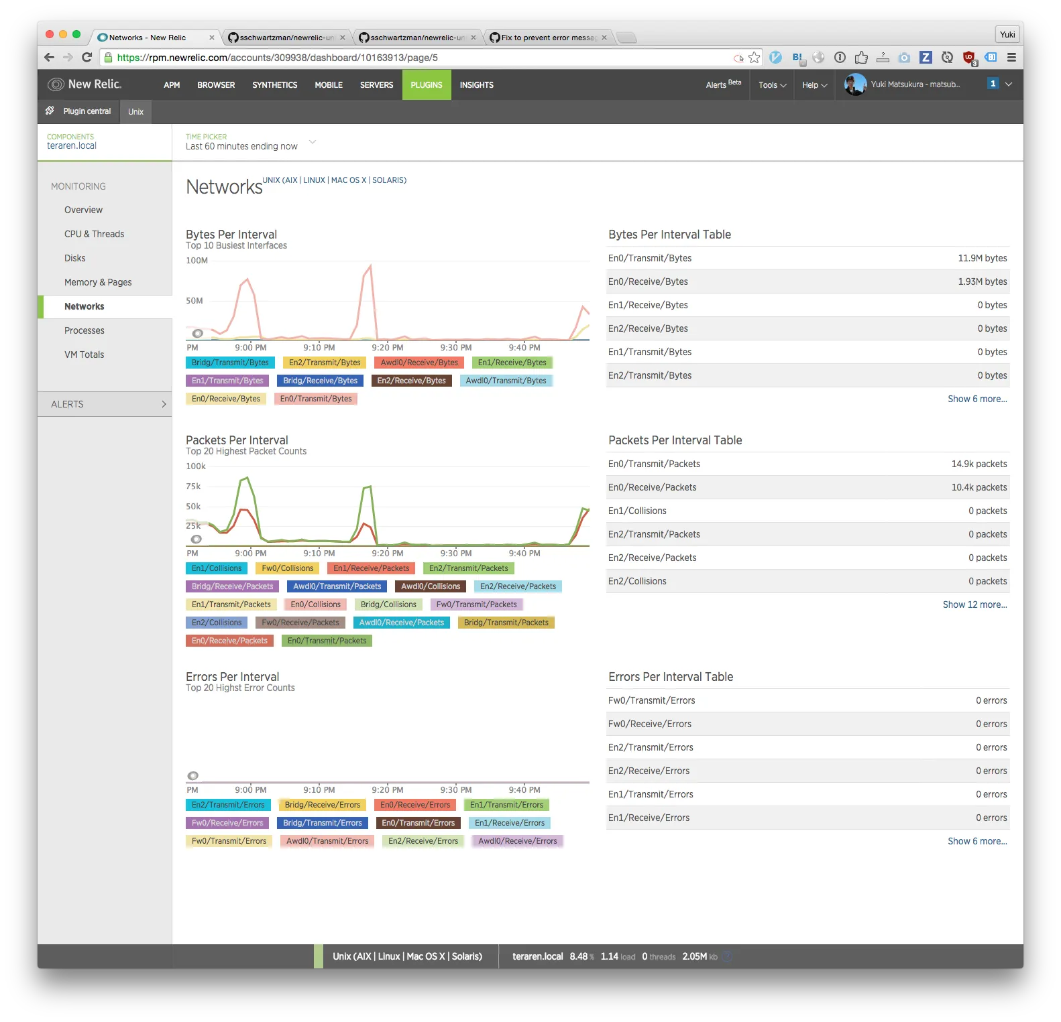1061x1022 pixels.
Task: Go to VM Totals page
Action: (85, 355)
